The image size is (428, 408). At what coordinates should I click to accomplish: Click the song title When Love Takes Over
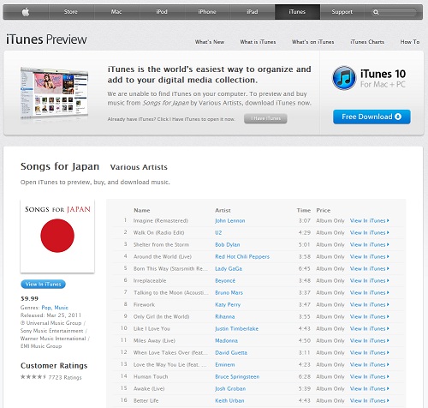pos(170,353)
